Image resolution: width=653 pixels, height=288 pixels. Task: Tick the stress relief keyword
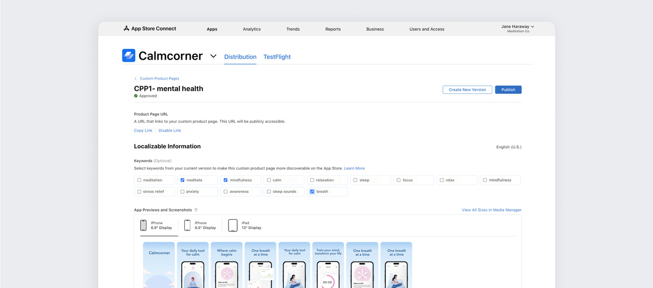click(x=139, y=192)
